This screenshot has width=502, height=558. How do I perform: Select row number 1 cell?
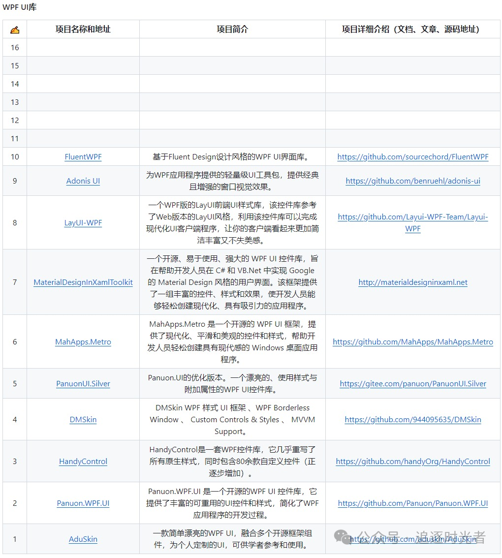click(15, 539)
